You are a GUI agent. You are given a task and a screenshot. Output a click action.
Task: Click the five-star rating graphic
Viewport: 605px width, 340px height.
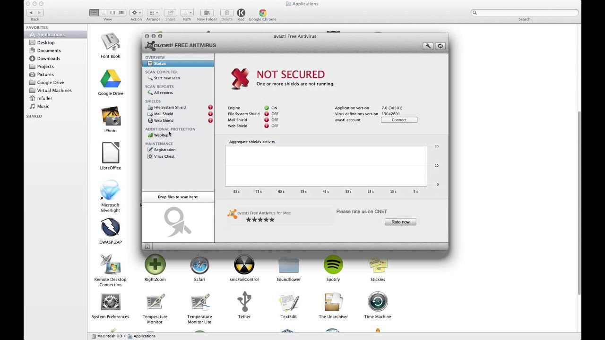pos(260,220)
